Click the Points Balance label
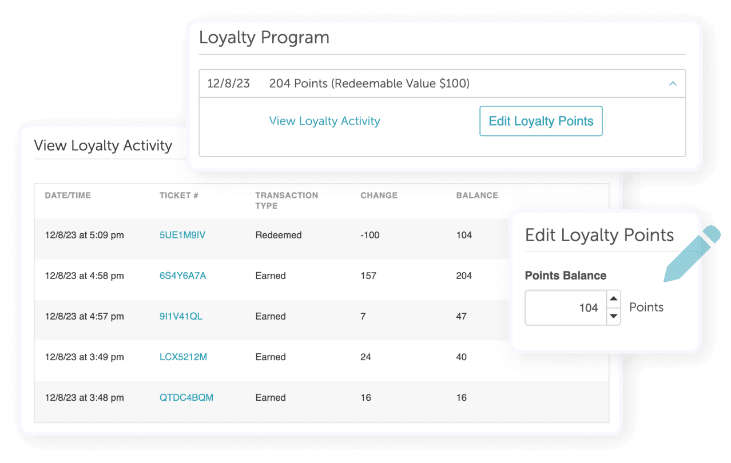The height and width of the screenshot is (463, 731). (566, 276)
